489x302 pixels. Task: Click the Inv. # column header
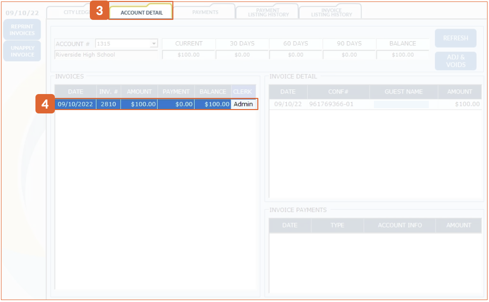(x=108, y=92)
